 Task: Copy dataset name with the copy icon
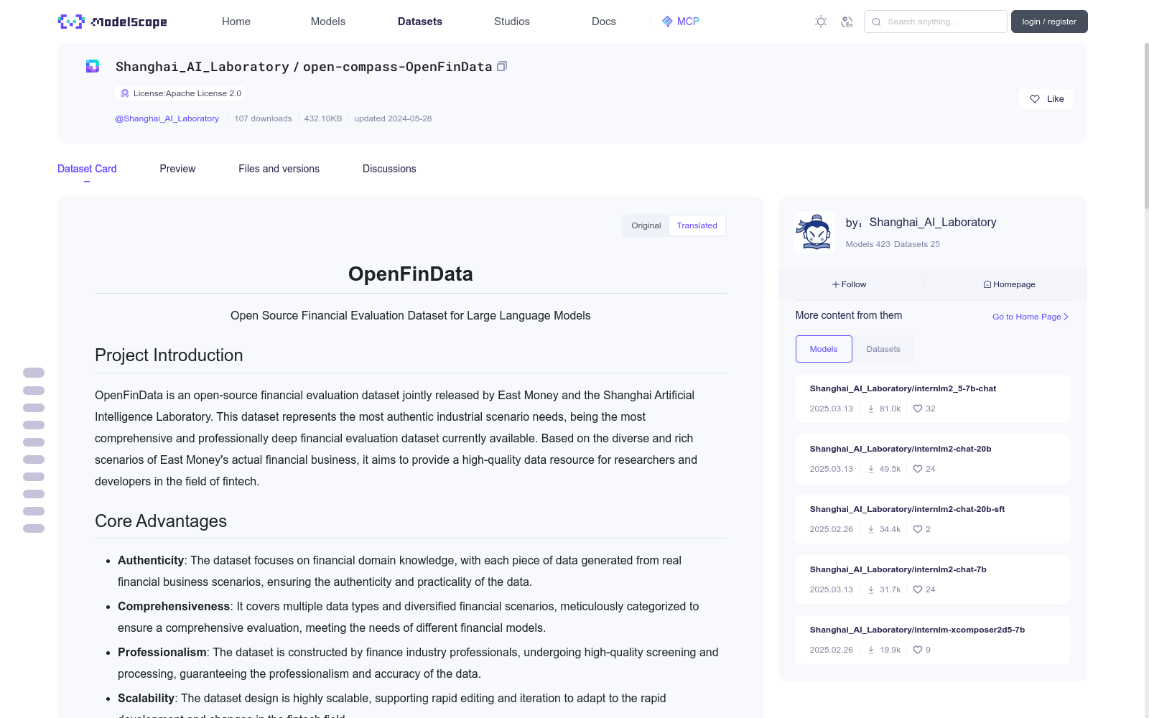click(x=502, y=66)
